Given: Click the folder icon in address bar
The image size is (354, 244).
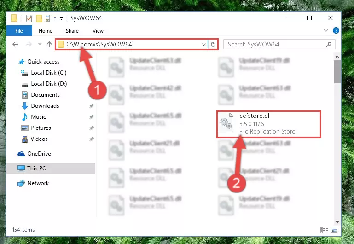Looking at the screenshot, I should pyautogui.click(x=61, y=44).
